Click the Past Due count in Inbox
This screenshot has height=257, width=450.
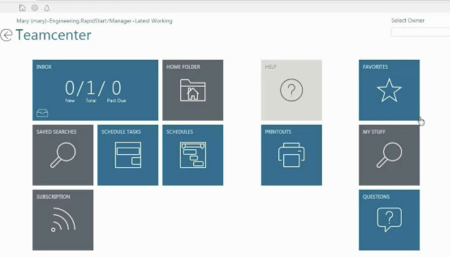pos(116,89)
